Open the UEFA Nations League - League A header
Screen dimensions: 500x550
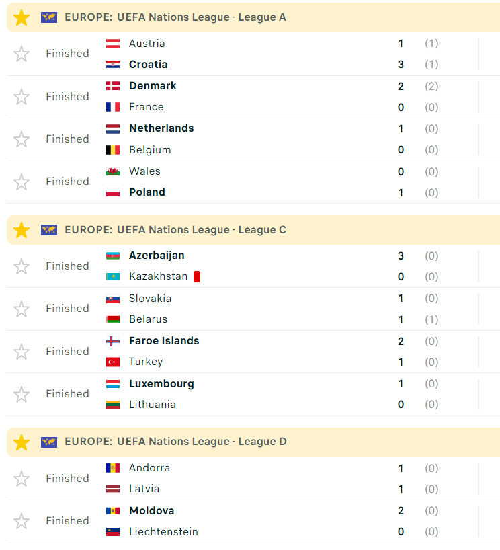click(x=175, y=17)
